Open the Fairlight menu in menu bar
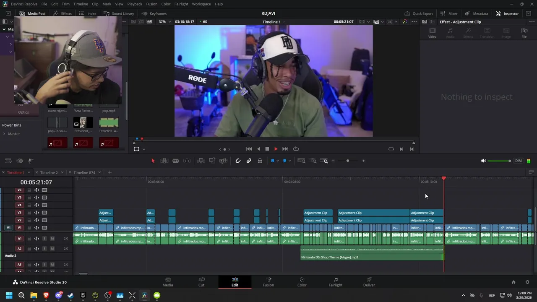The width and height of the screenshot is (537, 302). (181, 4)
